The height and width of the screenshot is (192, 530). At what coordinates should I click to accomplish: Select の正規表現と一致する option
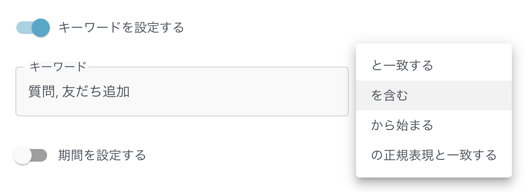coord(434,155)
